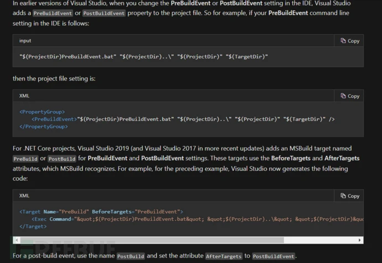Click the inline PostBuildEvent code term in the first paragraph

pos(104,13)
